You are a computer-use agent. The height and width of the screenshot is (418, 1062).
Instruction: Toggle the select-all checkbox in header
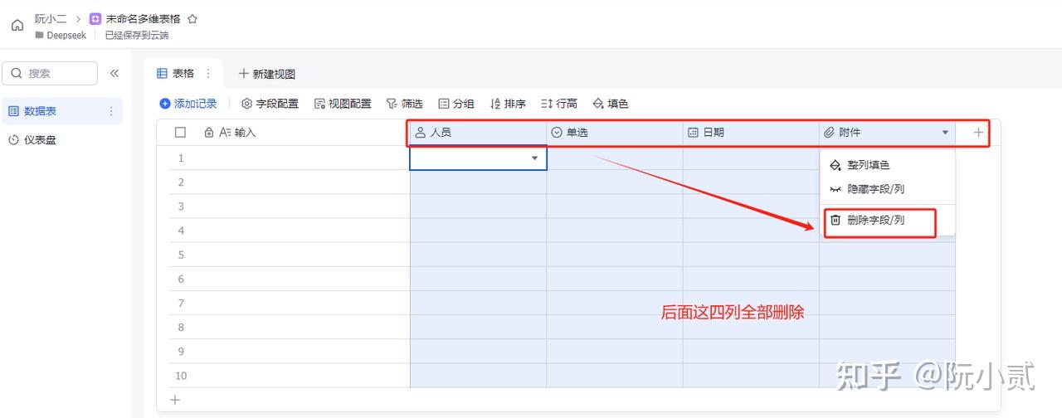pos(181,133)
